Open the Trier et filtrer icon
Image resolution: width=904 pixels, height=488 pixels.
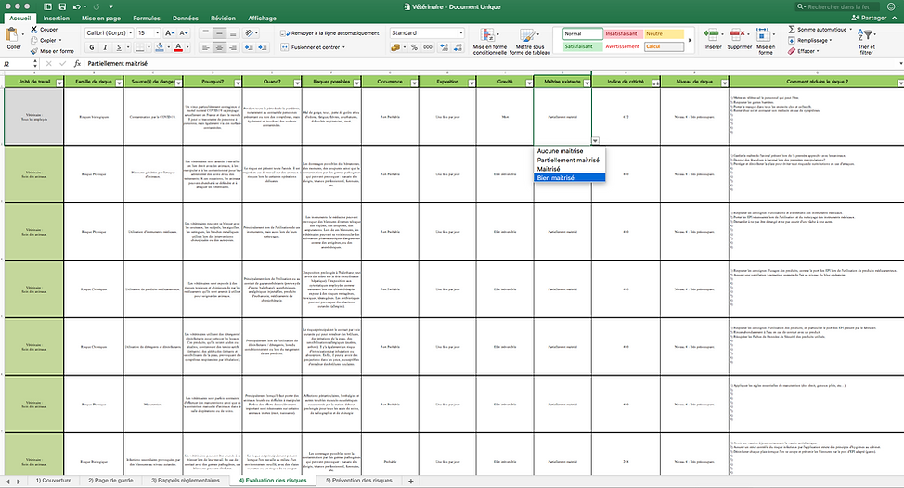tap(866, 35)
